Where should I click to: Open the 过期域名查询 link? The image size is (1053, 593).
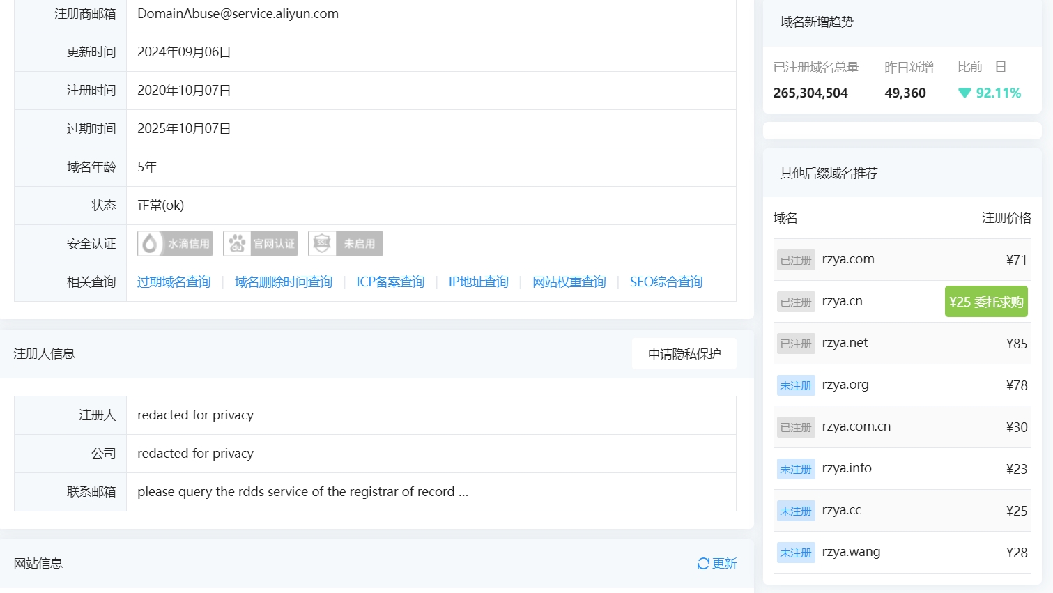coord(174,282)
